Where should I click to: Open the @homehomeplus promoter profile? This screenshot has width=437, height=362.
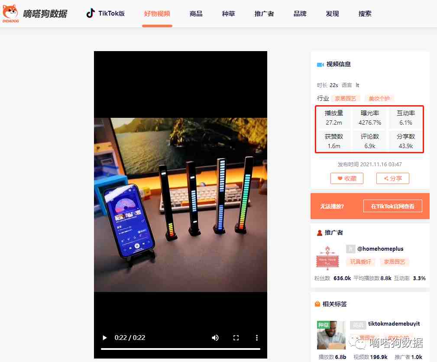point(380,249)
